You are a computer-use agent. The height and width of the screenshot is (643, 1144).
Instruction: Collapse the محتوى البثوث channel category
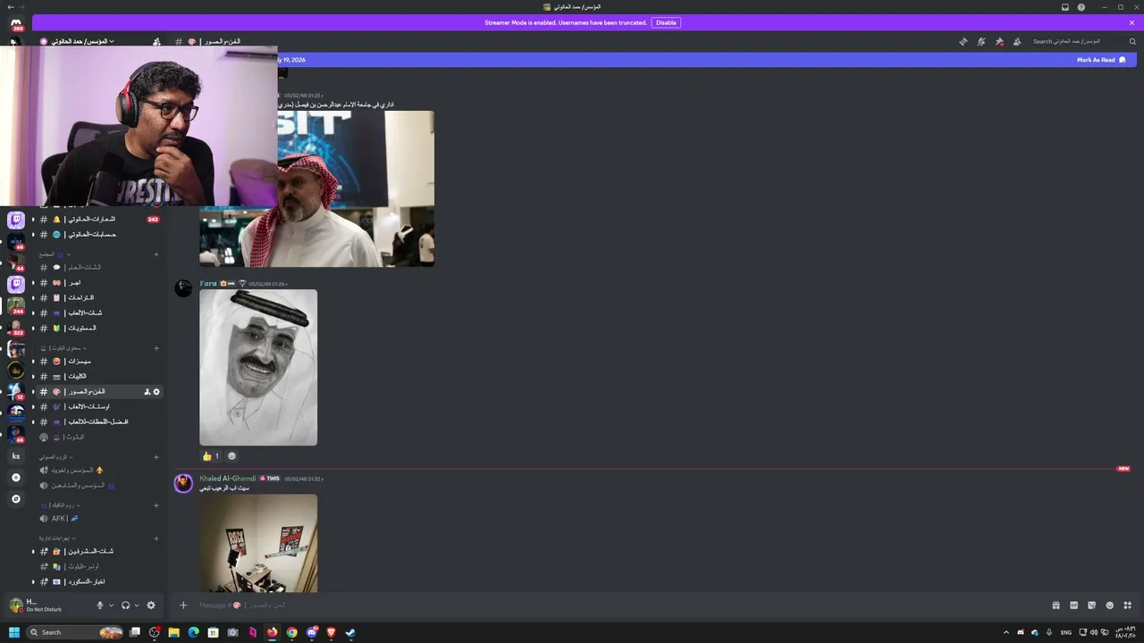coord(63,347)
